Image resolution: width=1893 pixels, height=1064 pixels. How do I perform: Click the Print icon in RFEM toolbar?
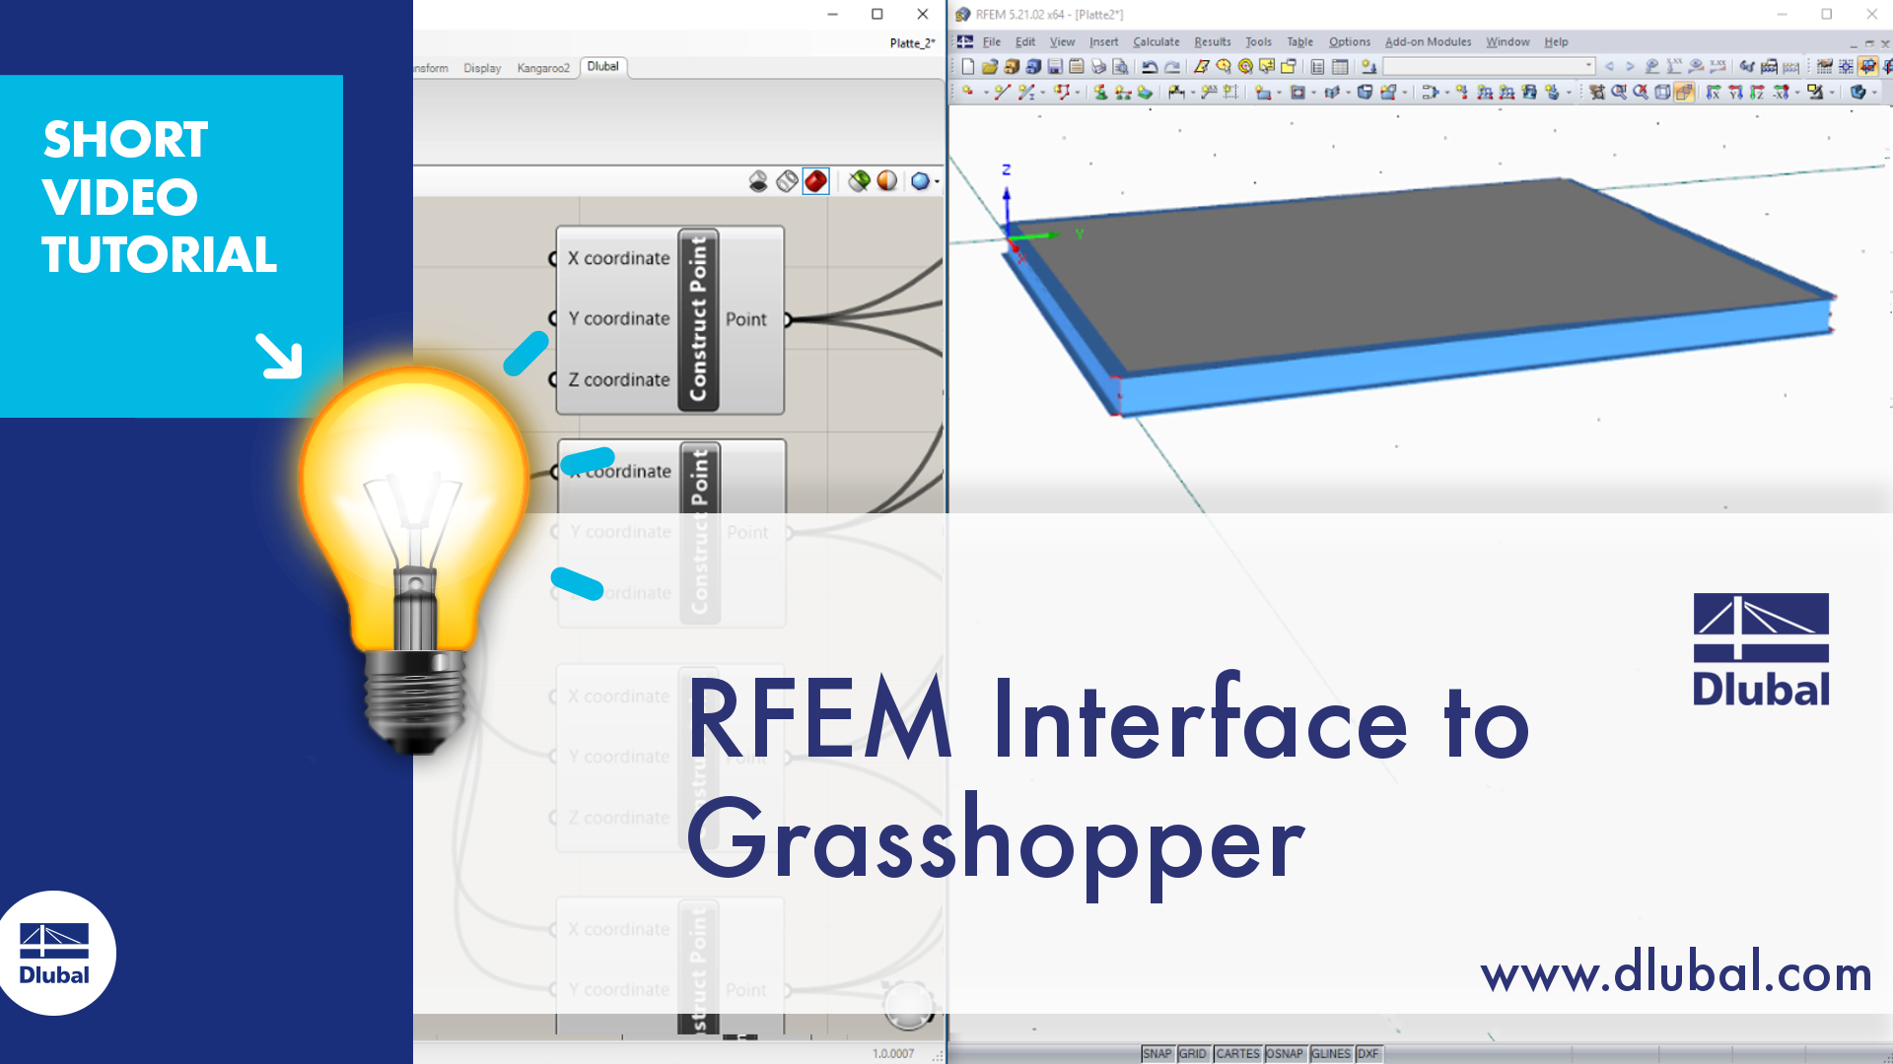click(1098, 67)
